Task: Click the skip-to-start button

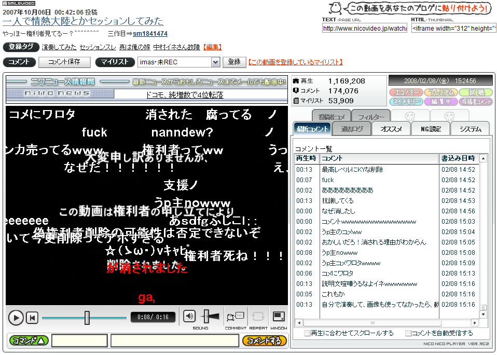Action: tap(32, 318)
